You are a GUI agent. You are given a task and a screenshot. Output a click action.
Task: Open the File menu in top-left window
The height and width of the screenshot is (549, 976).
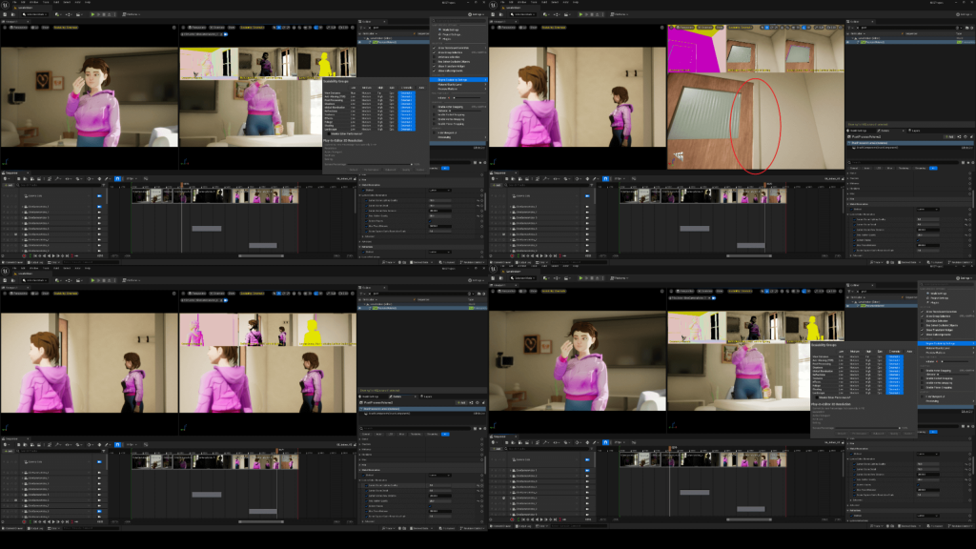(15, 3)
